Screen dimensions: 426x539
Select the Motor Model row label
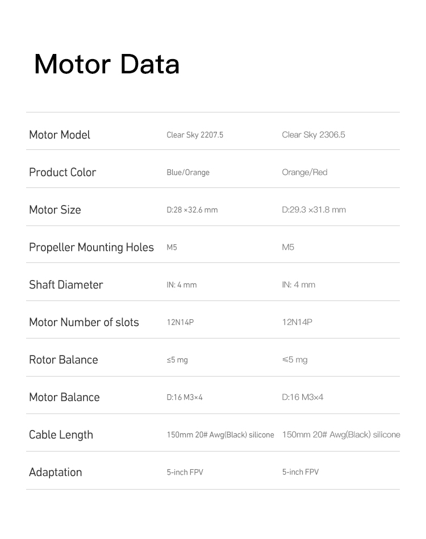coord(60,135)
